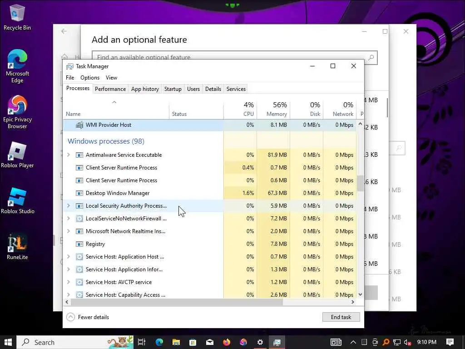Open Roblox Studio desktop shortcut
This screenshot has height=349, width=465.
(17, 200)
